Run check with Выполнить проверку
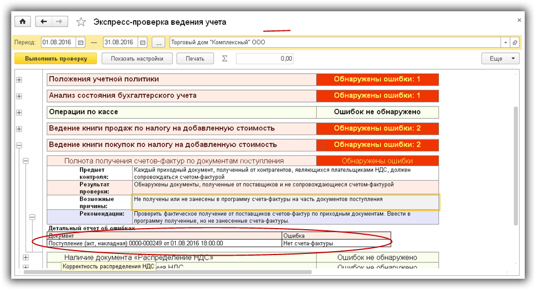Image resolution: width=536 pixels, height=290 pixels. pyautogui.click(x=56, y=59)
